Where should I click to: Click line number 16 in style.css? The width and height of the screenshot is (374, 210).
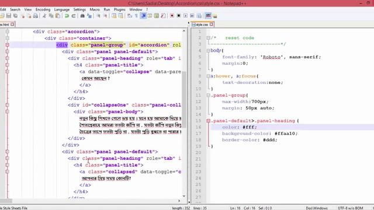point(199,127)
